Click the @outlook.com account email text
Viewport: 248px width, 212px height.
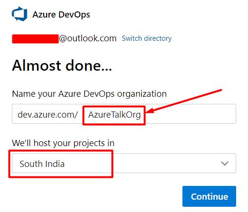pyautogui.click(x=88, y=38)
